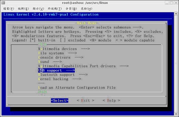Viewport: 179px width, 117px height.
Task: Click the 'Linux Kernel v2.4.18-rmk7-pxa1 Configuration' heading
Action: 51,14
